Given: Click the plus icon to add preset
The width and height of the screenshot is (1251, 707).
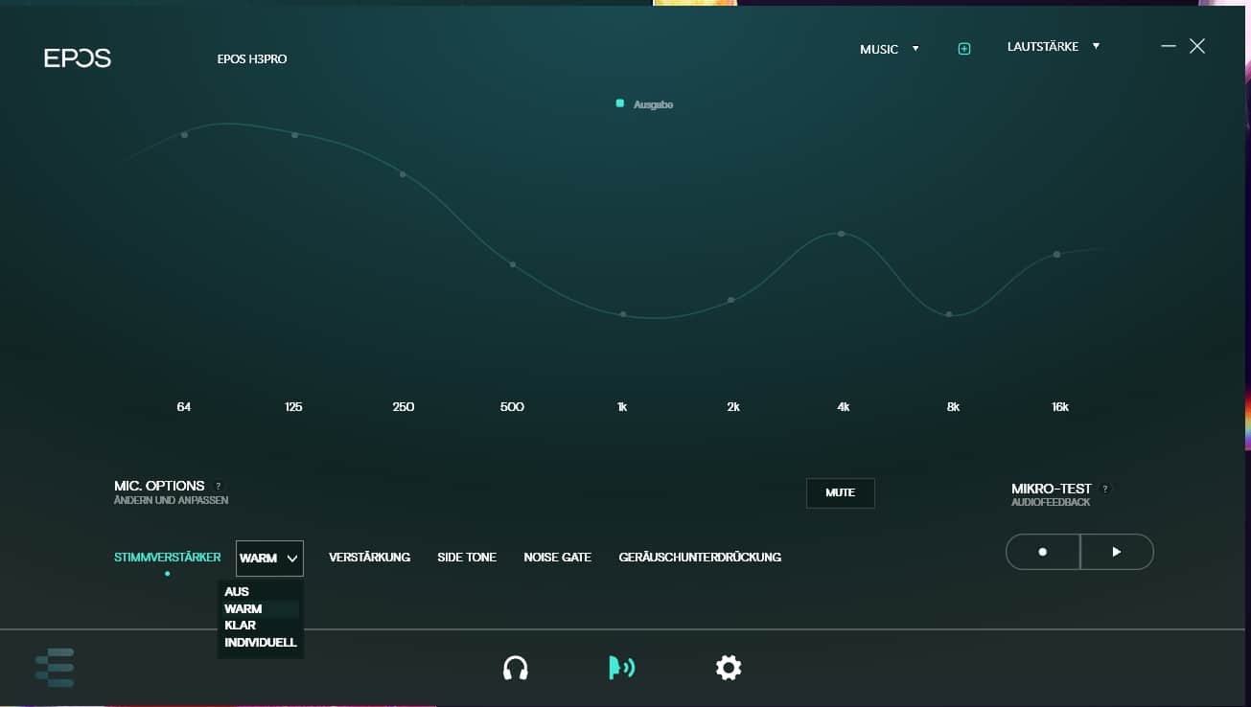Looking at the screenshot, I should 964,49.
